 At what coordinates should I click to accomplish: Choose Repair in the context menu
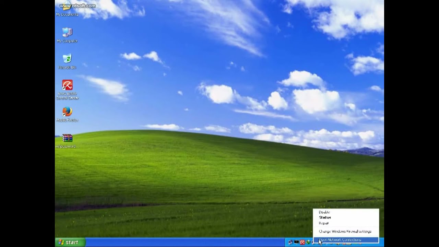pyautogui.click(x=346, y=223)
